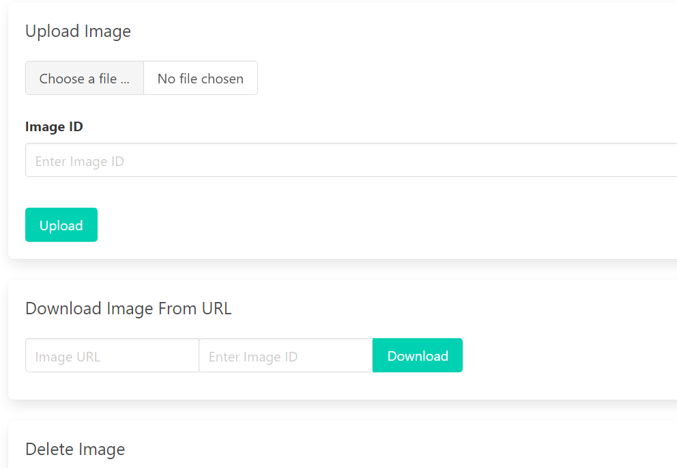Click the word Delete in the bottom heading
The height and width of the screenshot is (468, 677).
click(x=48, y=450)
